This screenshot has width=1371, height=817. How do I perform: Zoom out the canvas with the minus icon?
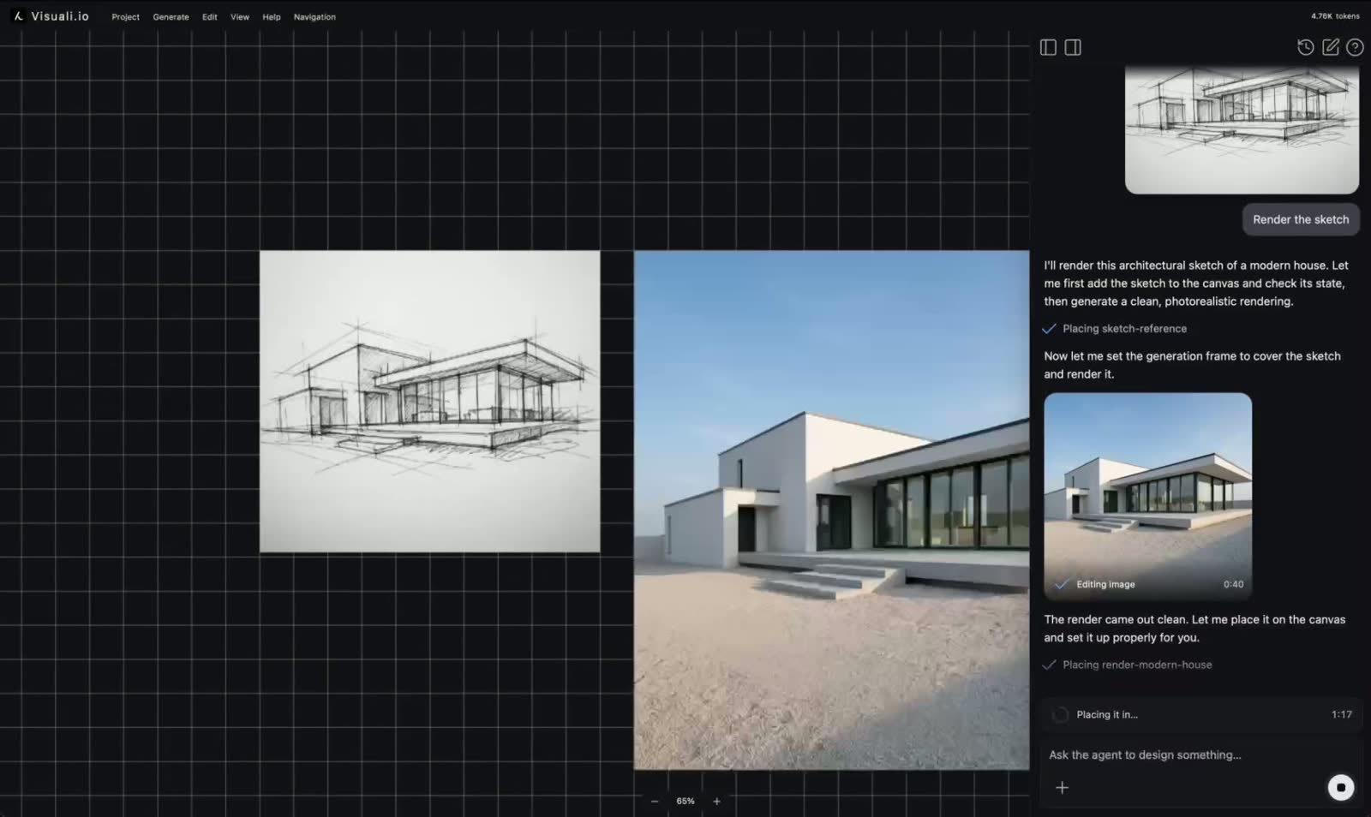tap(655, 802)
